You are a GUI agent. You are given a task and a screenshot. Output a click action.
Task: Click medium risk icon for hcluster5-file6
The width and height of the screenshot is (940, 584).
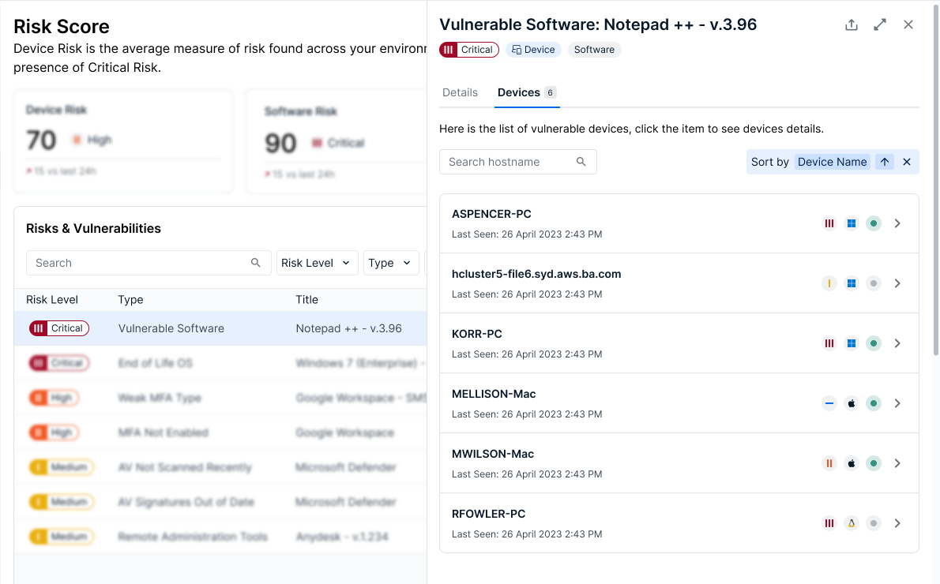829,283
